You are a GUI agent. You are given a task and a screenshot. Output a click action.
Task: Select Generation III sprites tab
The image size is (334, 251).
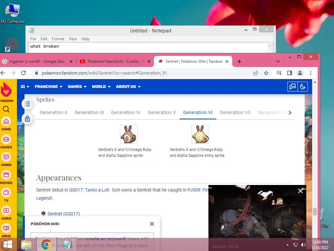coord(89,112)
